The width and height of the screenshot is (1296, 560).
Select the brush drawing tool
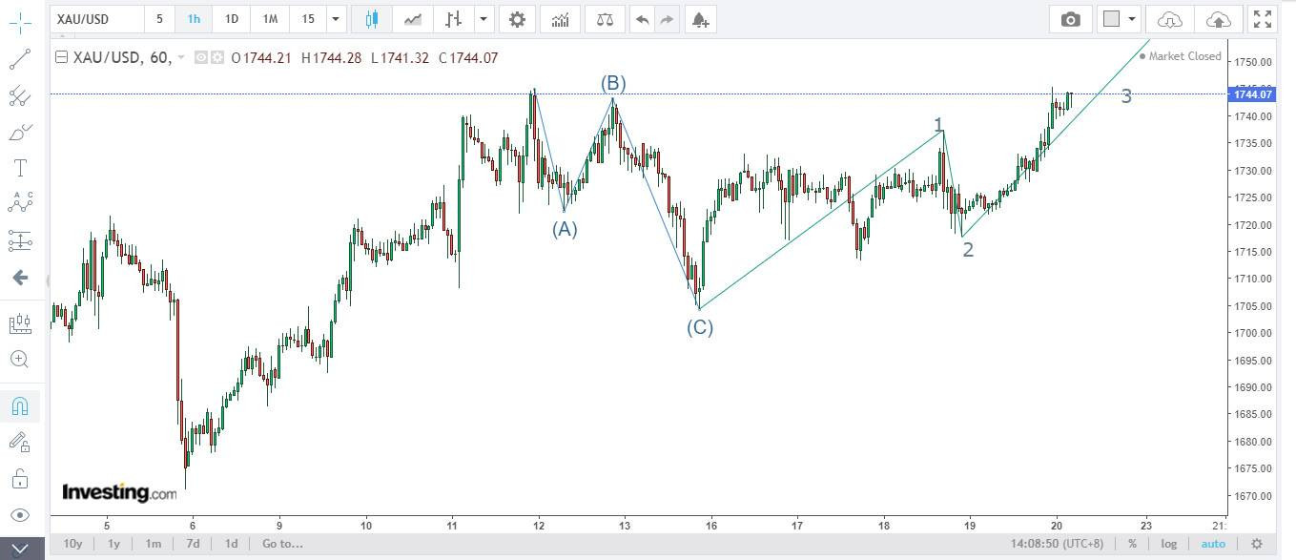[20, 133]
